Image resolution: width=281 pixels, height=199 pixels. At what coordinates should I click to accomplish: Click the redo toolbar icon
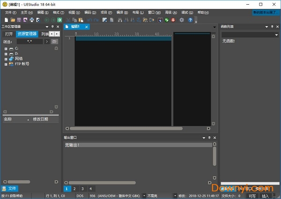coord(96,20)
